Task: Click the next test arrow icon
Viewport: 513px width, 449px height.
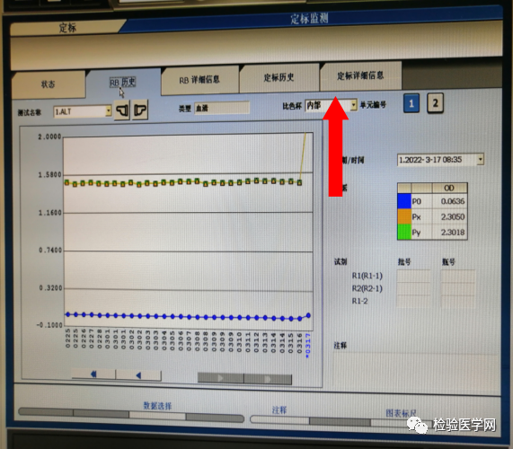Action: [139, 110]
